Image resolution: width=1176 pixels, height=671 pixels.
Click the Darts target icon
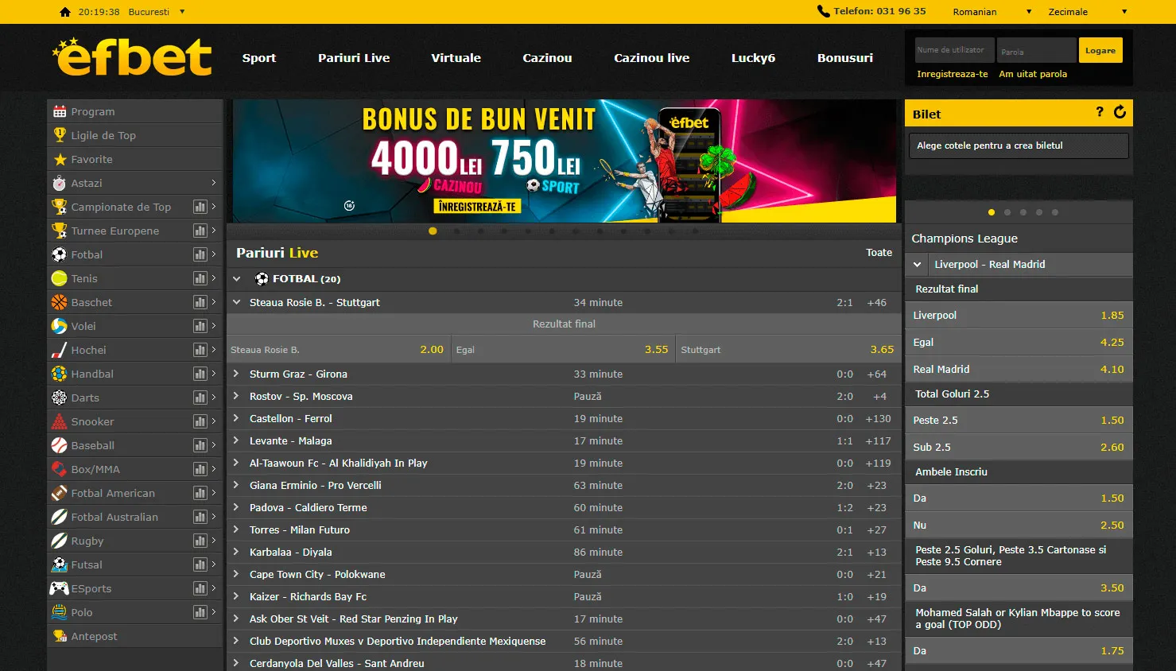[60, 398]
